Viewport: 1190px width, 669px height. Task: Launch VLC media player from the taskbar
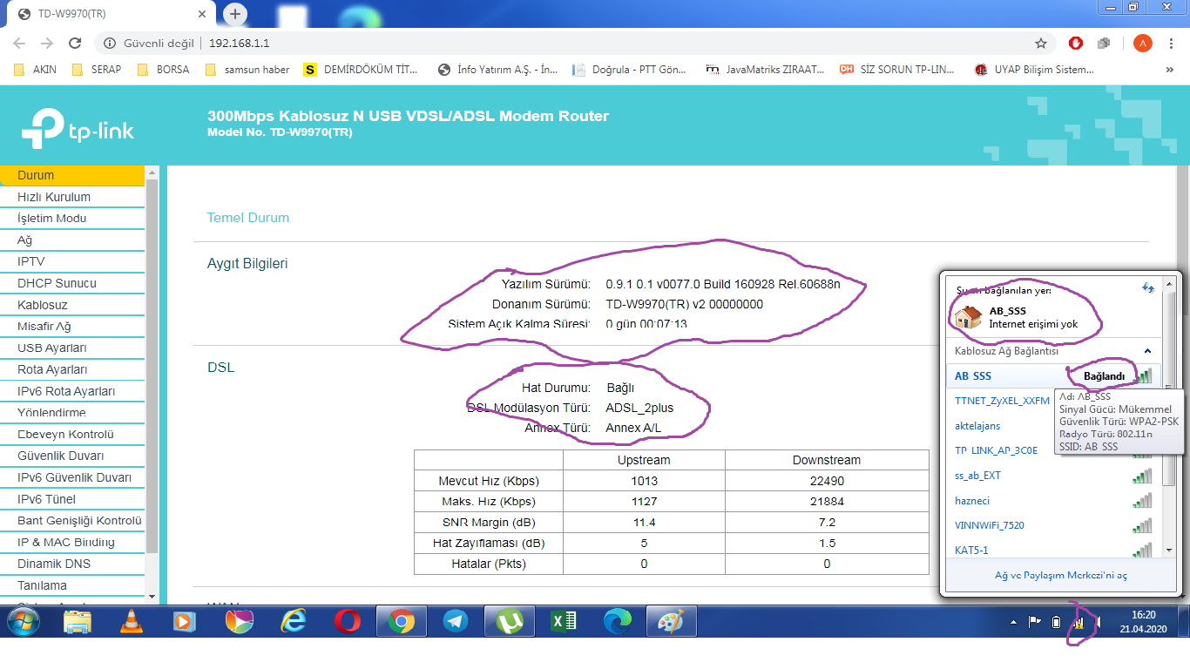[x=131, y=621]
